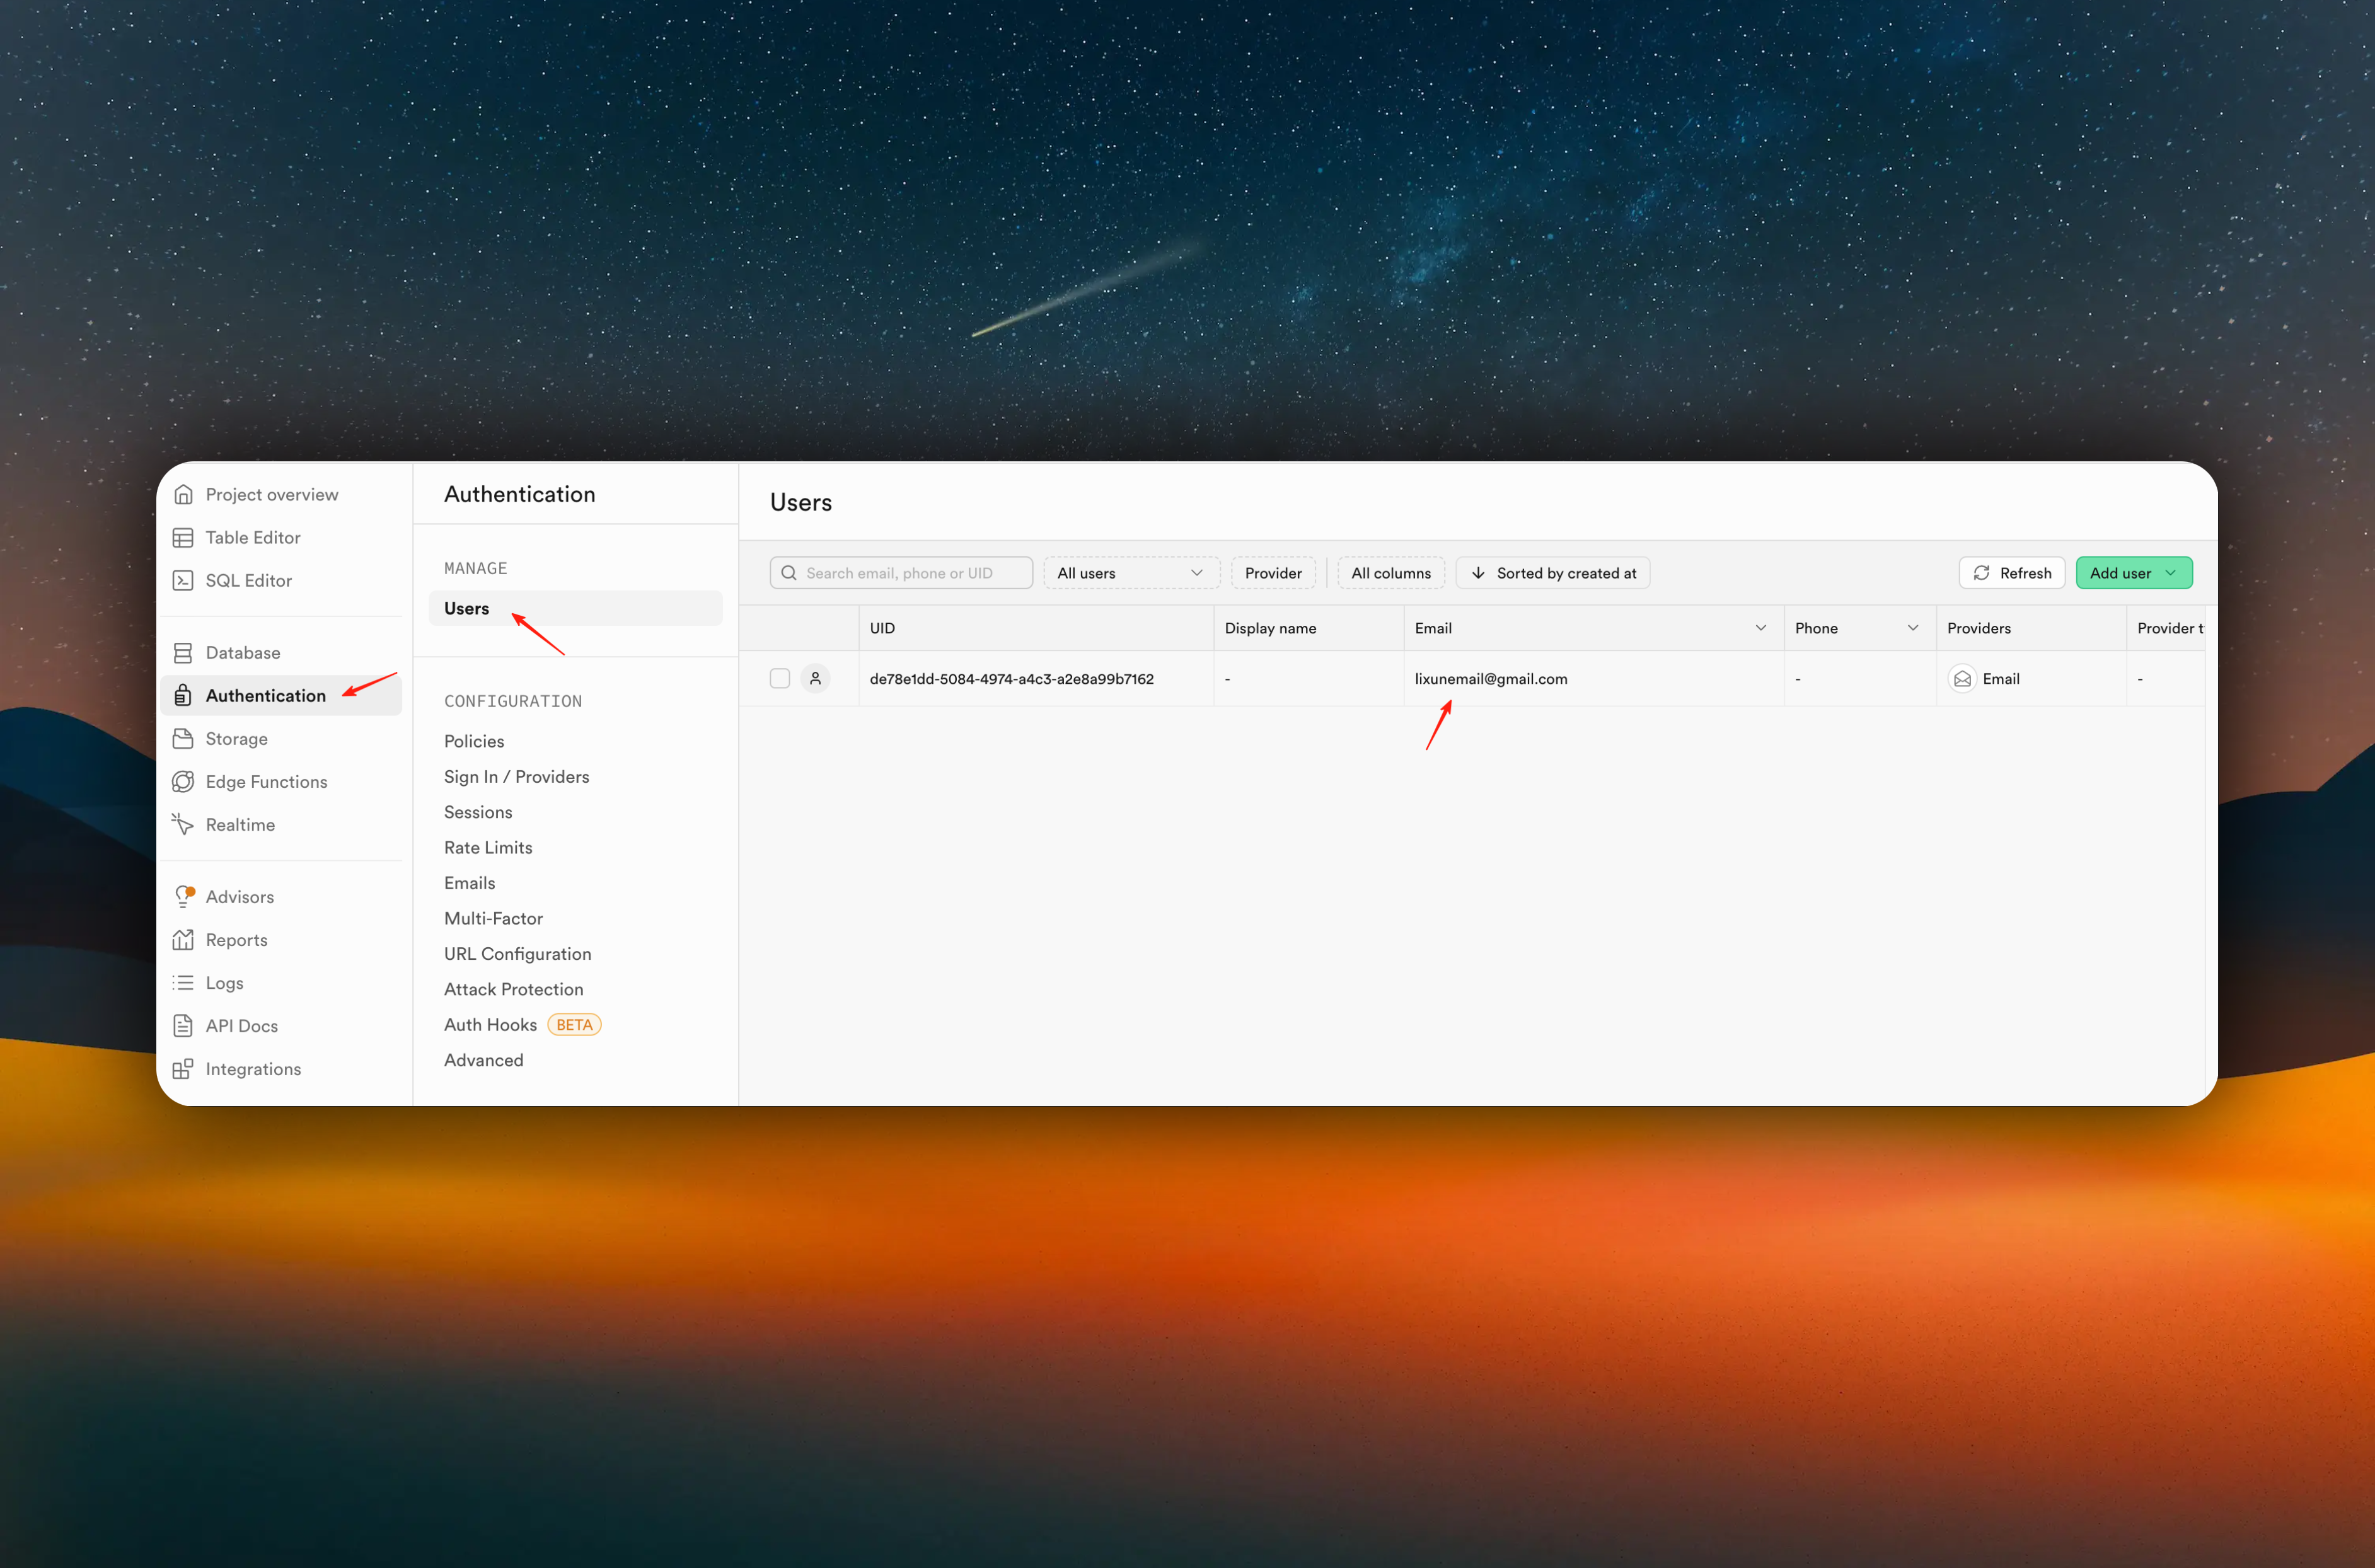Click the Provider filter button
Image resolution: width=2375 pixels, height=1568 pixels.
point(1272,573)
